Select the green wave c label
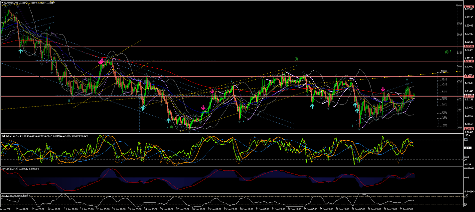The height and width of the screenshot is (212, 475). pos(296,64)
